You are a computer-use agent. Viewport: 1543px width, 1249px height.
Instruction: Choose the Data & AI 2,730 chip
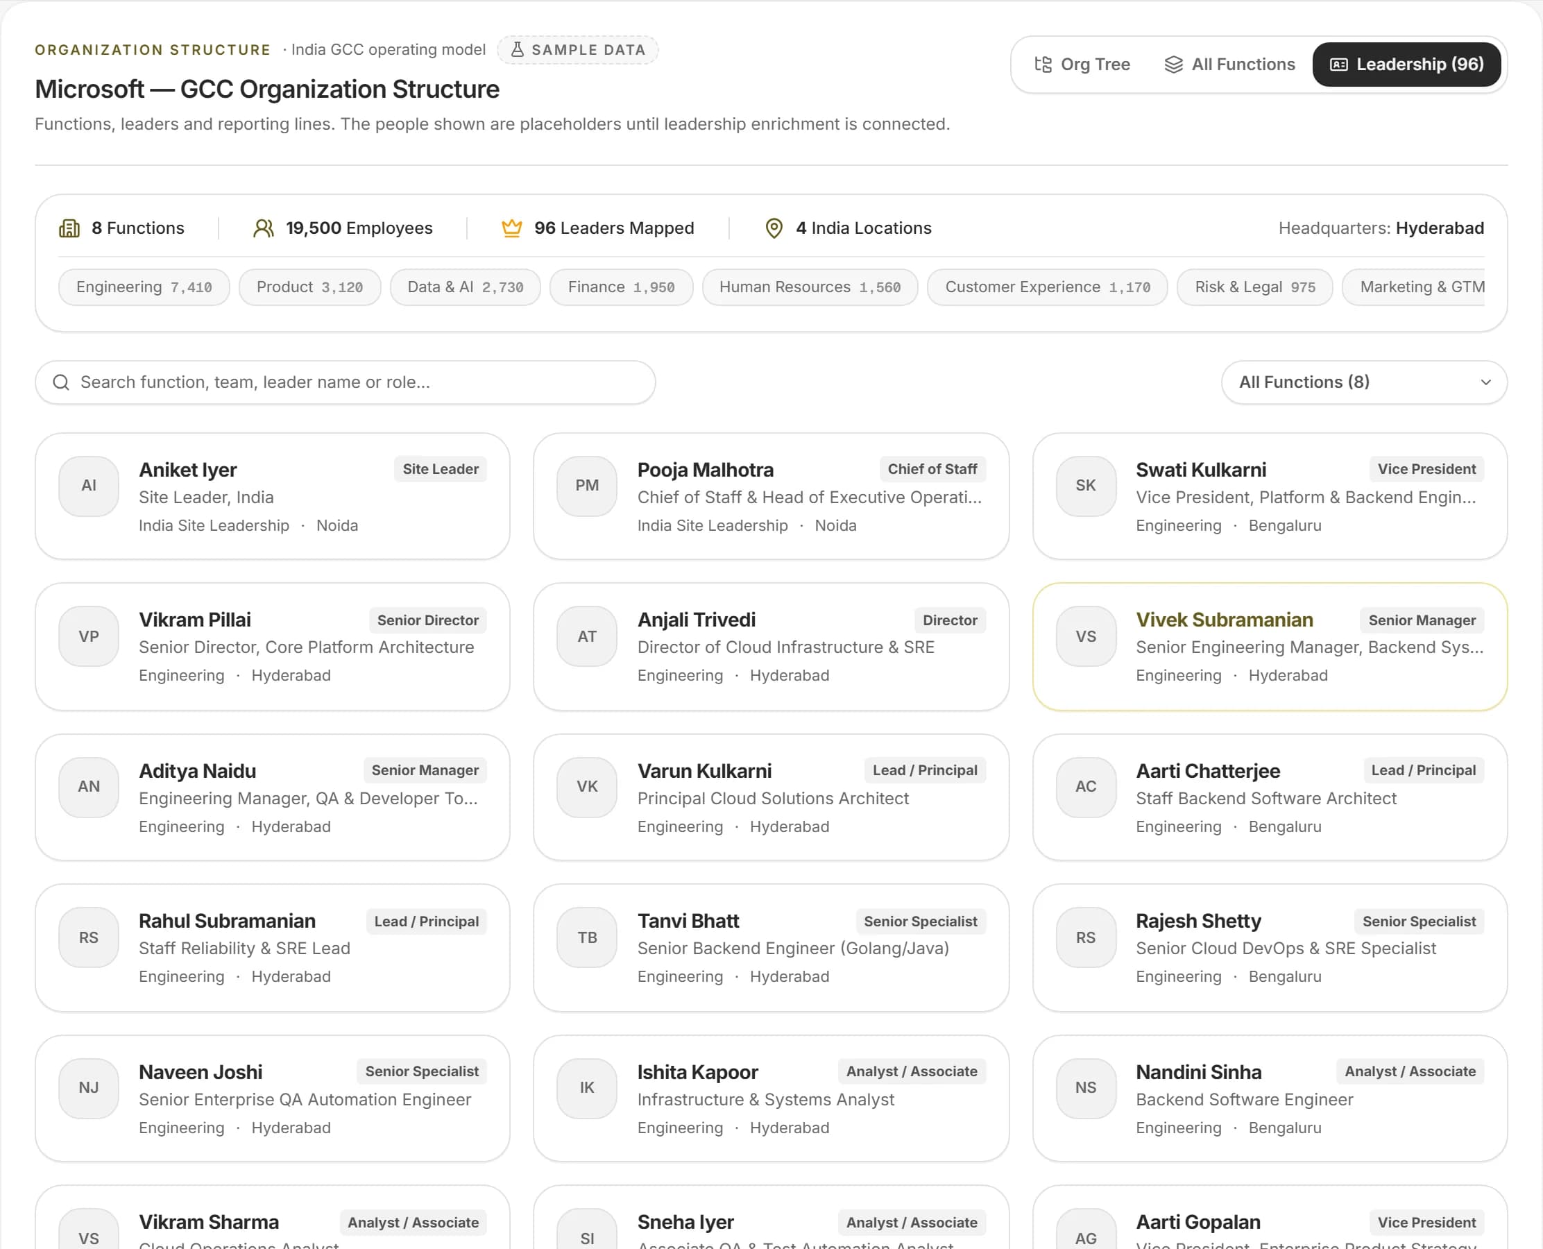click(465, 287)
